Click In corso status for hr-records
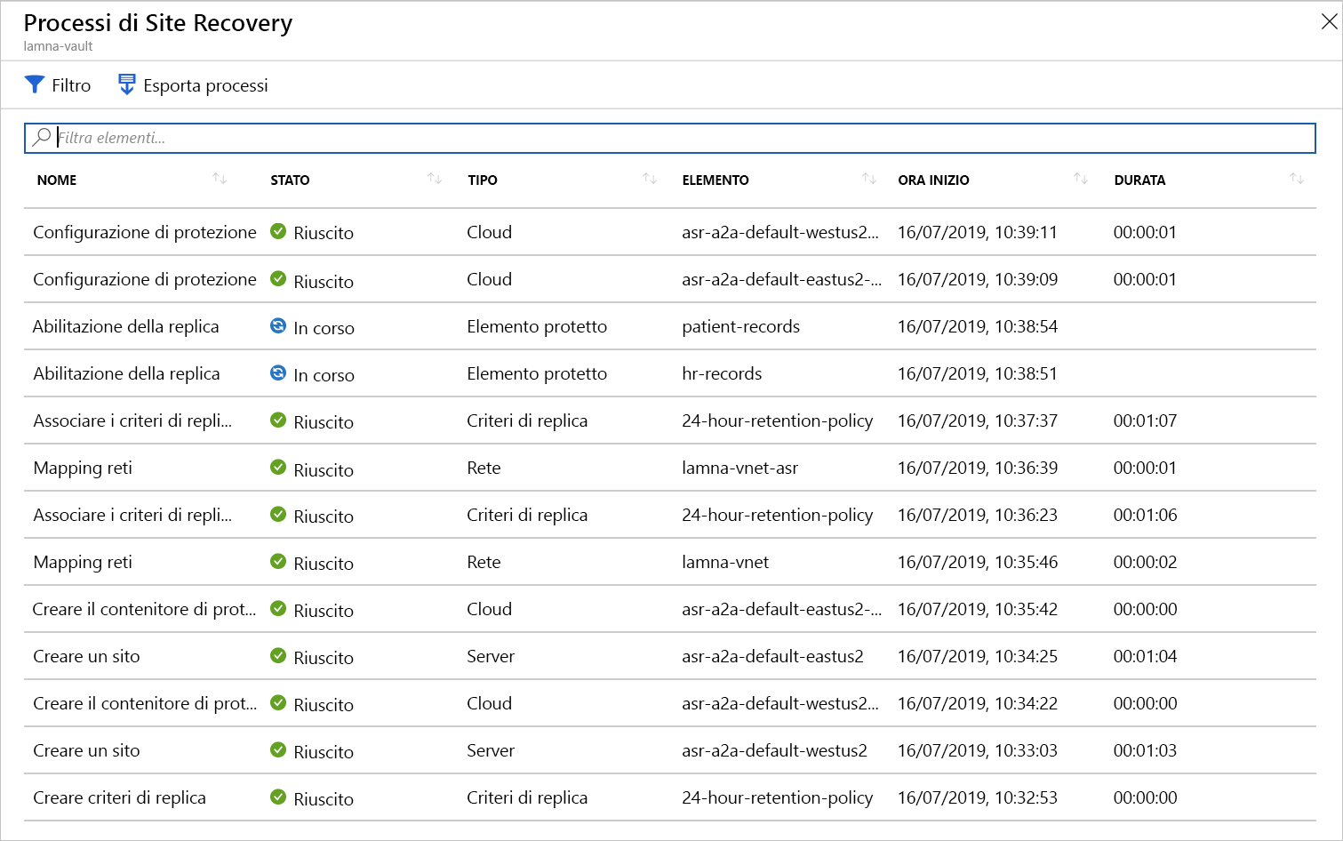 point(324,375)
